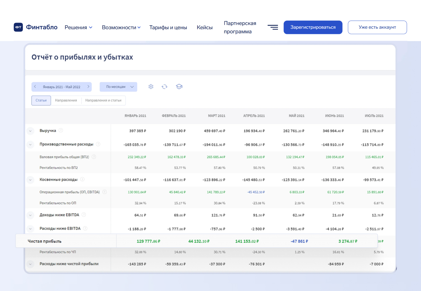Click the refresh data icon
Screen dimensions: 421x291
click(x=164, y=87)
